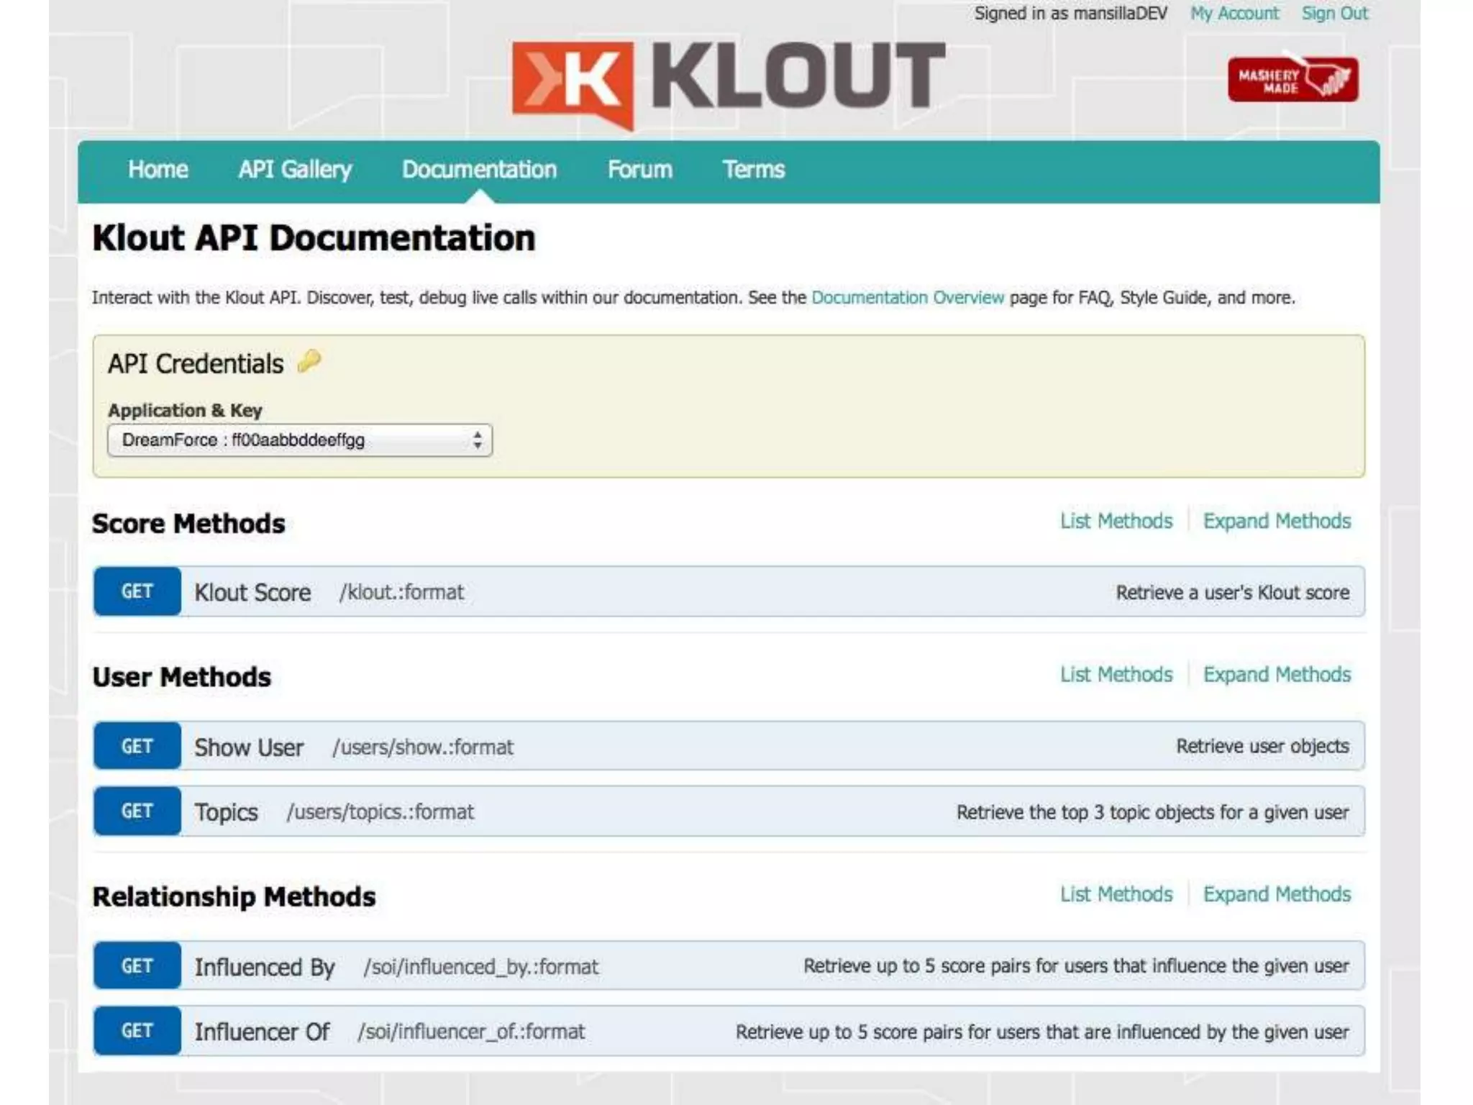
Task: Click the Mashery Made badge
Action: [1292, 78]
